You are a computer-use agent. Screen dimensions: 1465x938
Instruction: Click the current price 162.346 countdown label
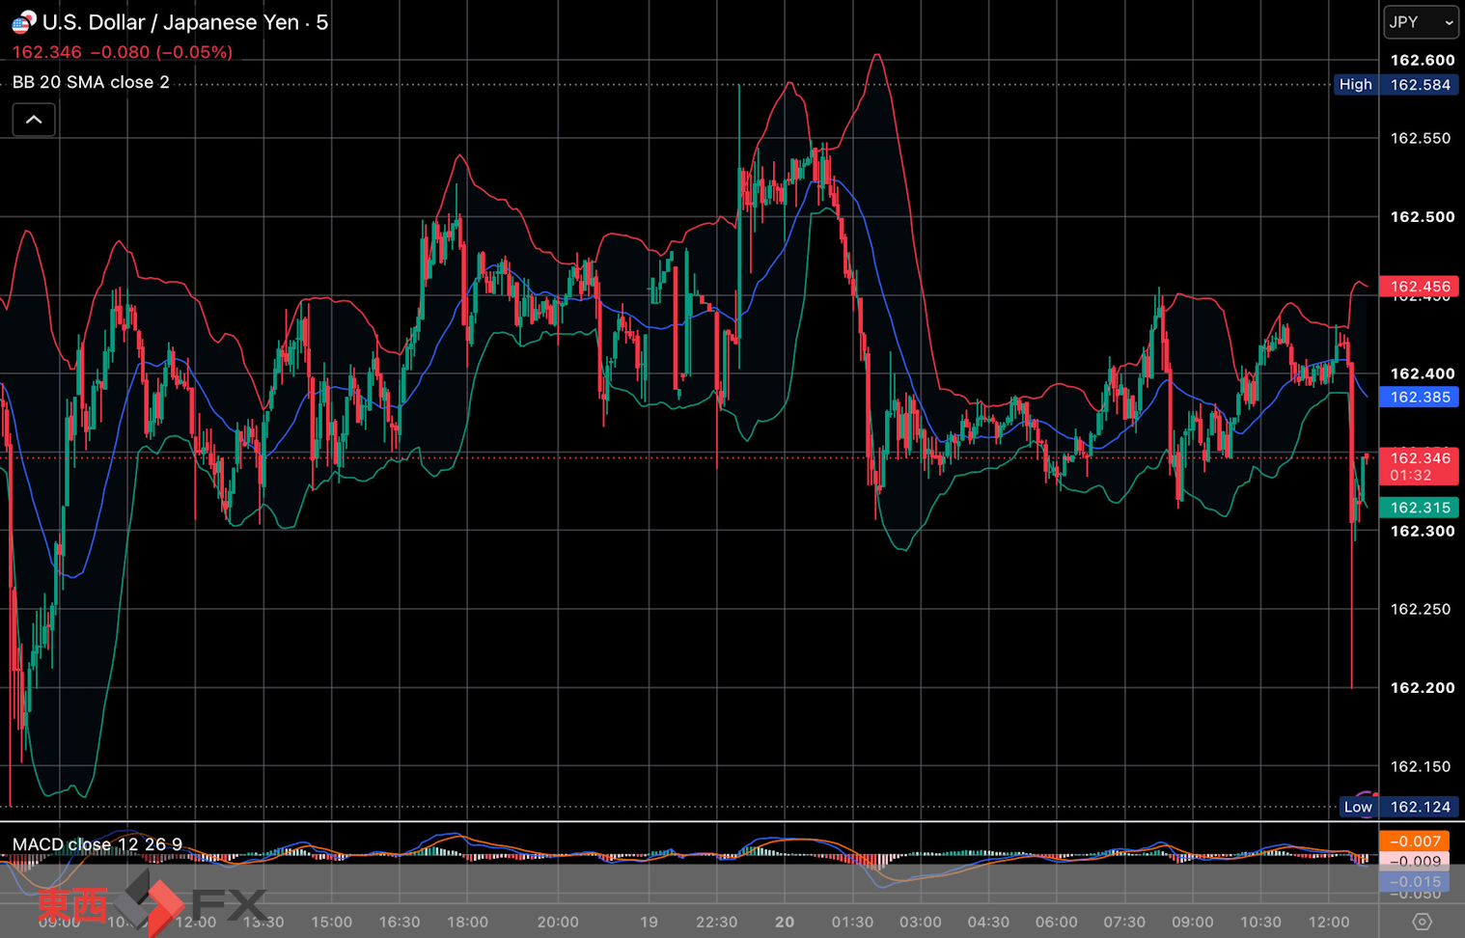point(1420,466)
